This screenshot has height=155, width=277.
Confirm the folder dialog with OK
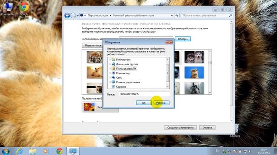coord(144,103)
